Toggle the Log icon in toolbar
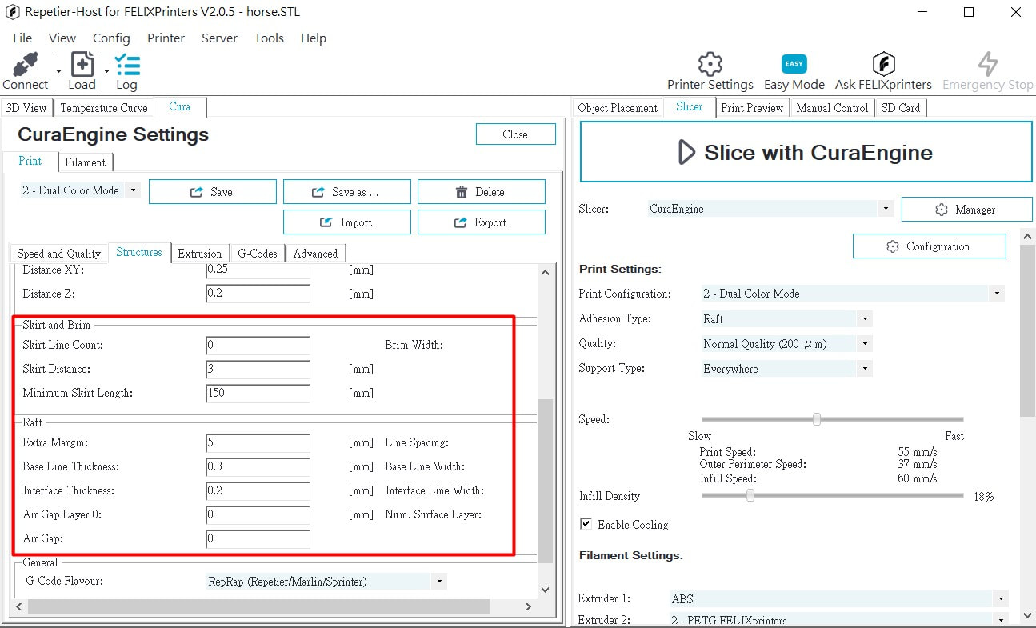The image size is (1036, 628). [126, 65]
